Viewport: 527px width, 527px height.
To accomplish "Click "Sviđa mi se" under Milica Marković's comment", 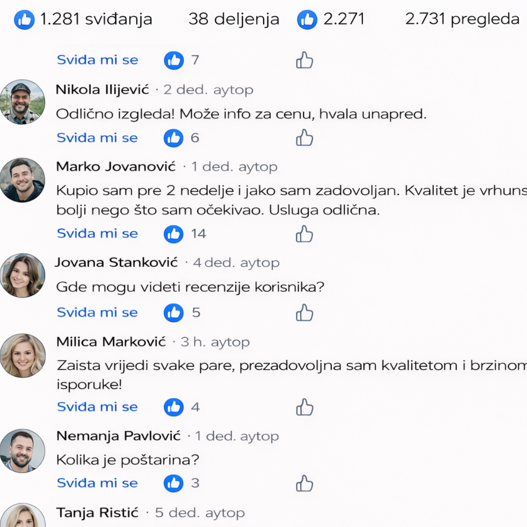I will pos(98,407).
